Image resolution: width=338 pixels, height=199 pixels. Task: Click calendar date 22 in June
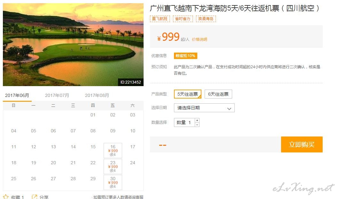(x=93, y=163)
